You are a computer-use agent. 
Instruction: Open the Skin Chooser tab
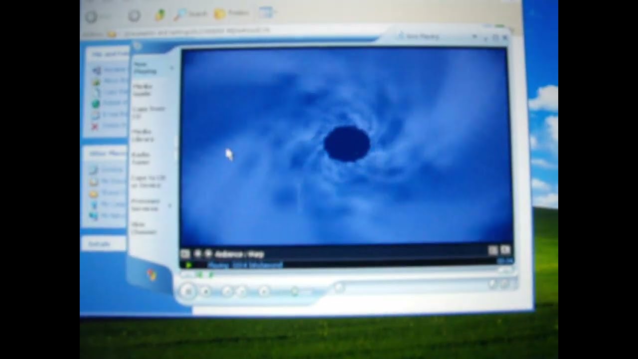pyautogui.click(x=144, y=228)
